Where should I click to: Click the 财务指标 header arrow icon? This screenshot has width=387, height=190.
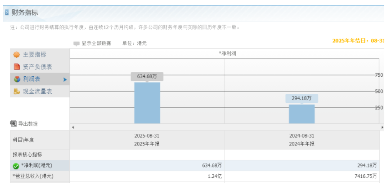pos(7,12)
